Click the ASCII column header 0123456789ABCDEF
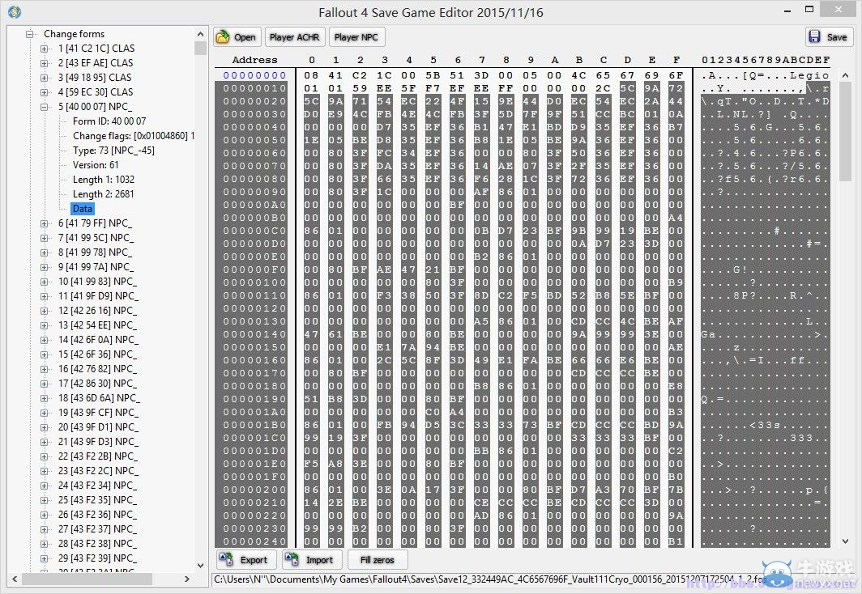This screenshot has height=594, width=862. [x=766, y=60]
